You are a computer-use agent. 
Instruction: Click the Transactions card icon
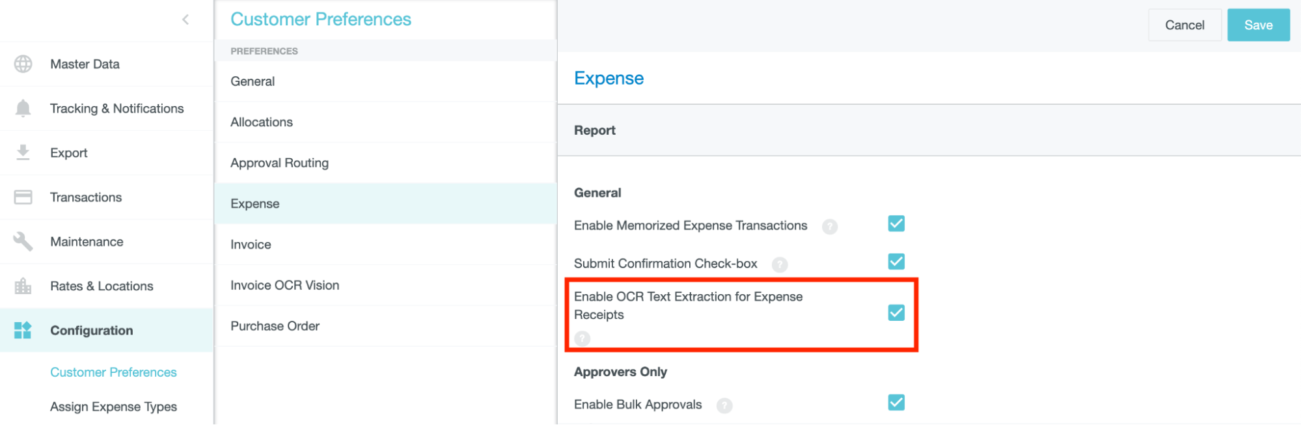click(x=23, y=197)
